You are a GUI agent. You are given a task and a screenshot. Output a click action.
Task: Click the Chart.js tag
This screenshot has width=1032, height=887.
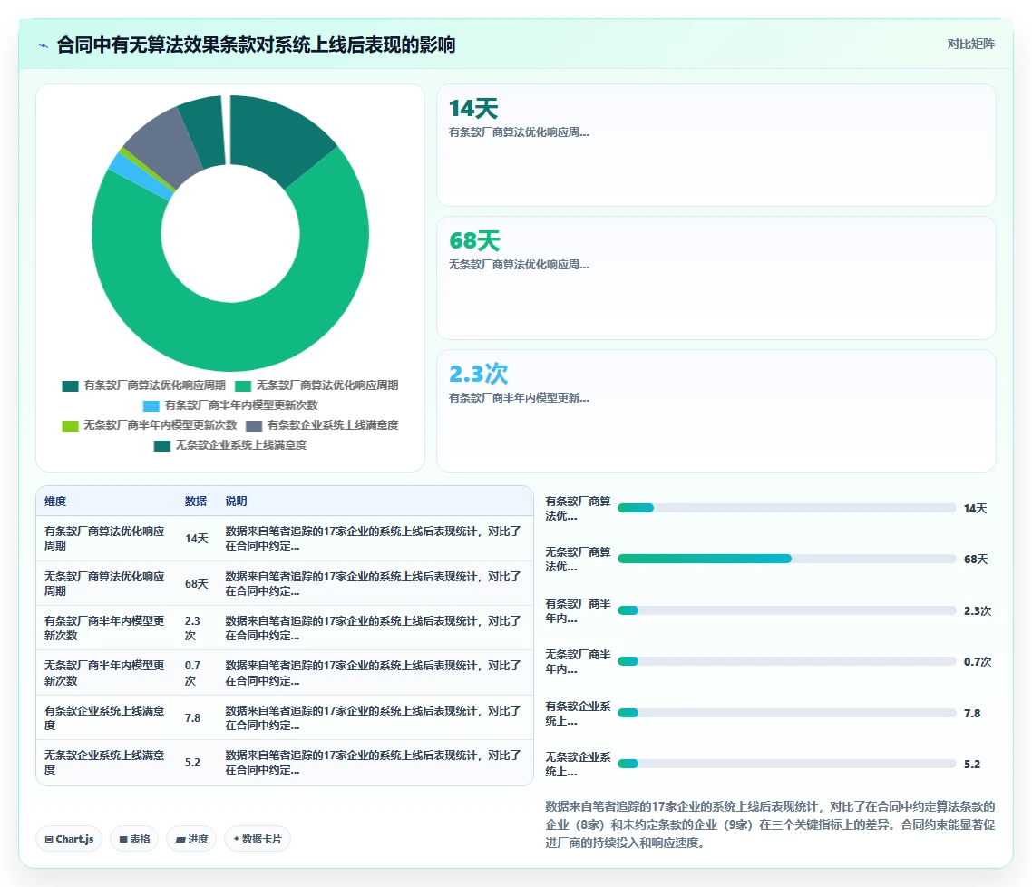[x=69, y=839]
